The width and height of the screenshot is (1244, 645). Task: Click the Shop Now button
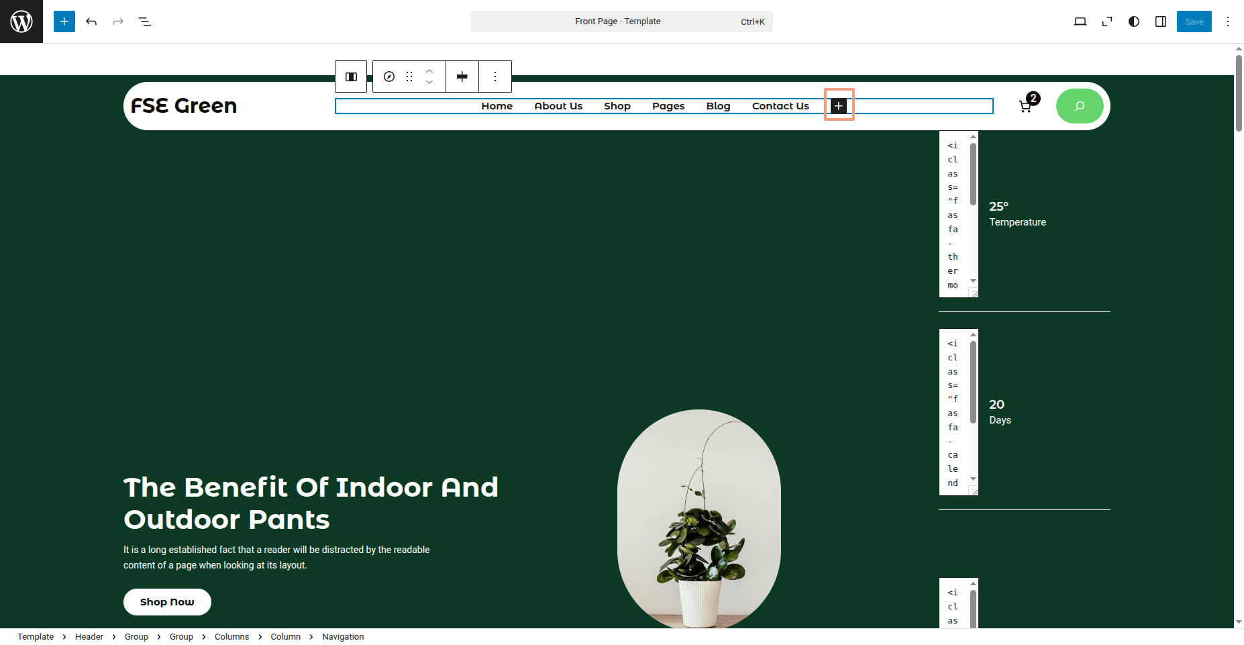167,602
